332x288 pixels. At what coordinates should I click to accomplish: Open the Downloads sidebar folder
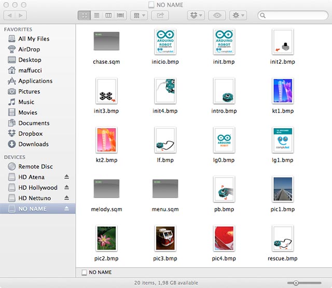click(x=33, y=144)
